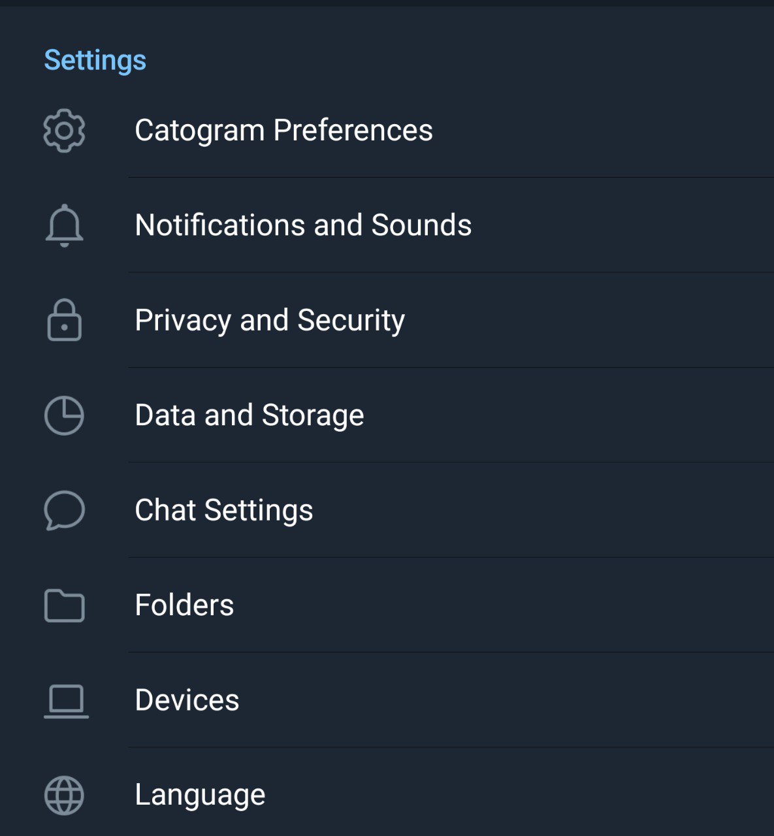
Task: Click the word Storage in the data row
Action: (313, 416)
